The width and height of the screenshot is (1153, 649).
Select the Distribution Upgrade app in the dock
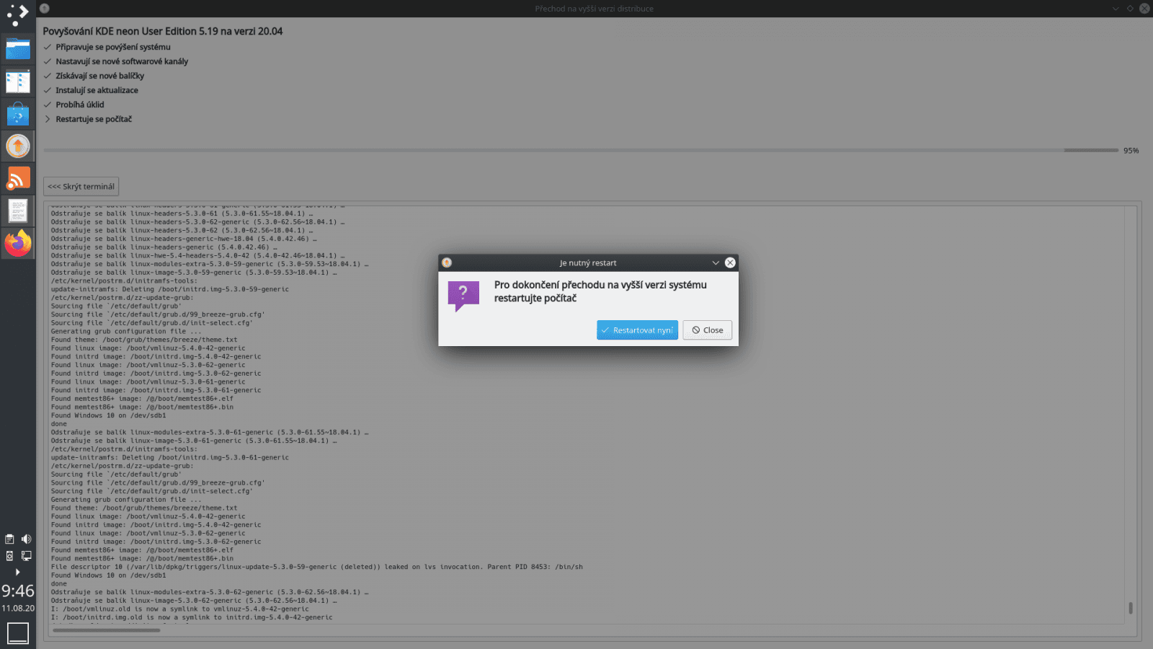point(17,146)
